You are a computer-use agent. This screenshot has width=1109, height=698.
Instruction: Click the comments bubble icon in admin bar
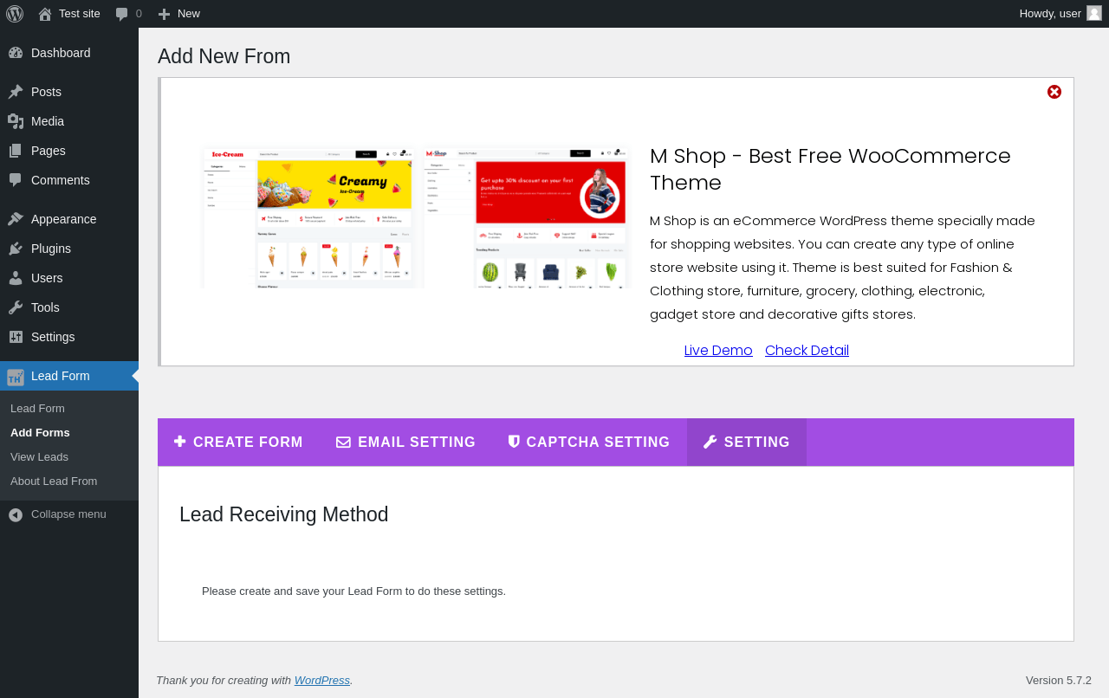122,14
